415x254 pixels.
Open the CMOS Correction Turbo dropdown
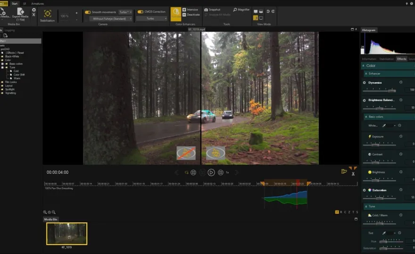(x=152, y=18)
